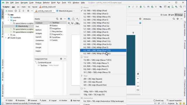Run the app with the green play icon

click(129, 7)
